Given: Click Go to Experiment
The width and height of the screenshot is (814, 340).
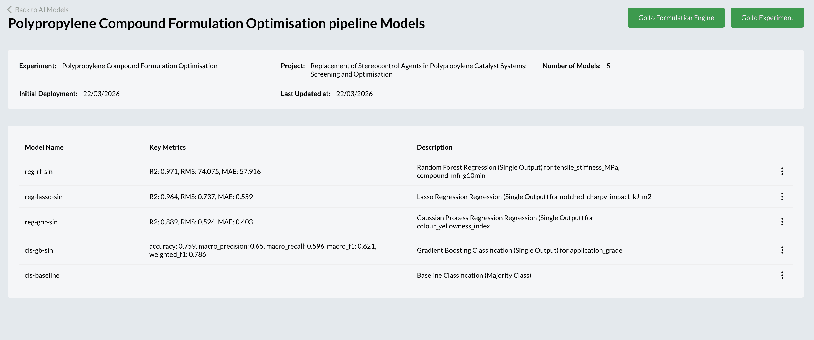Looking at the screenshot, I should (x=767, y=18).
